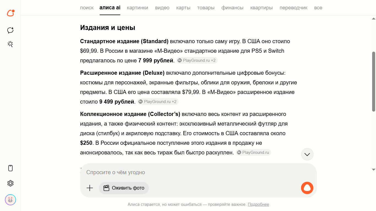Switch to the картинки tab
The image size is (376, 211).
pyautogui.click(x=137, y=8)
